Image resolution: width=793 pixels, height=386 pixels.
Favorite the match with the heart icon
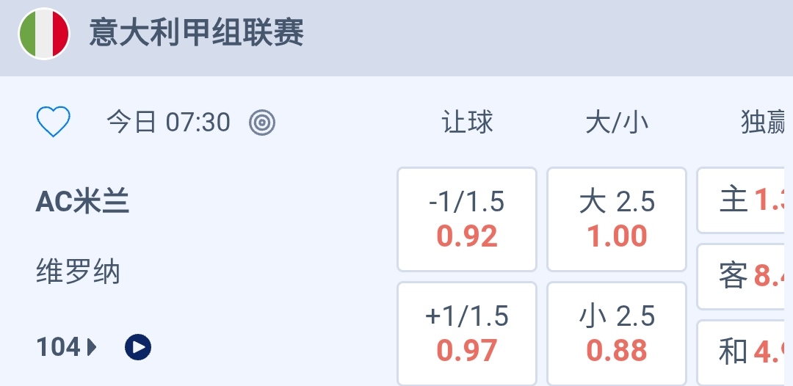(x=53, y=122)
